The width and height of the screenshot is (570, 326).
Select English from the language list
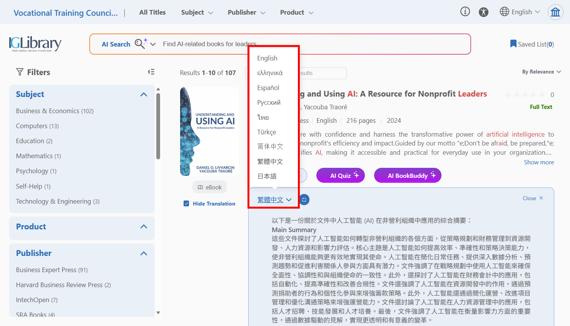click(x=267, y=58)
